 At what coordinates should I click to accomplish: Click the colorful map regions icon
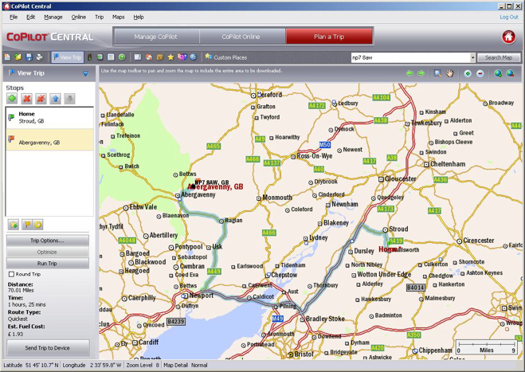pyautogui.click(x=182, y=57)
